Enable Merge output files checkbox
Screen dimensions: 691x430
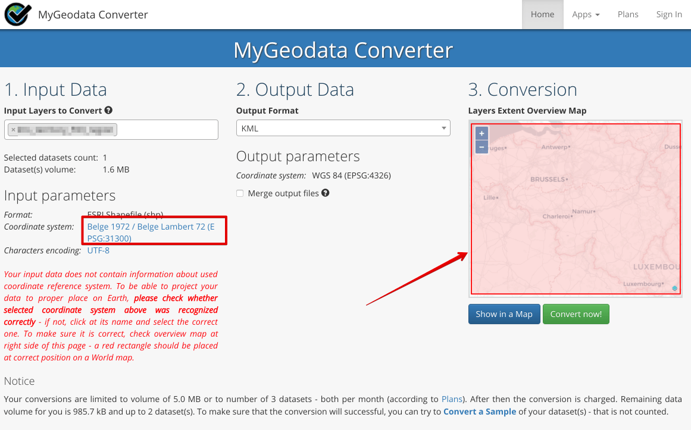240,193
